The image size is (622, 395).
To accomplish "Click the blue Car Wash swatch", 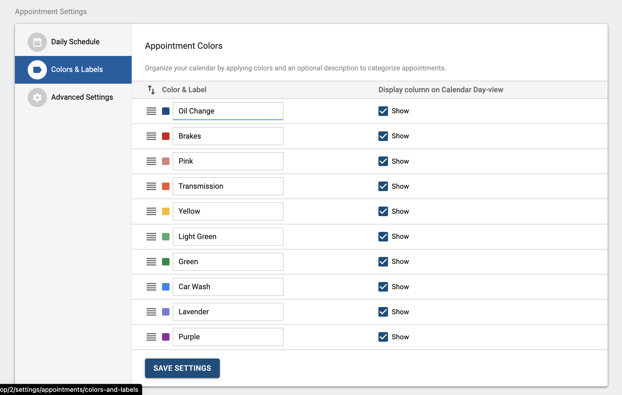I will coord(166,287).
